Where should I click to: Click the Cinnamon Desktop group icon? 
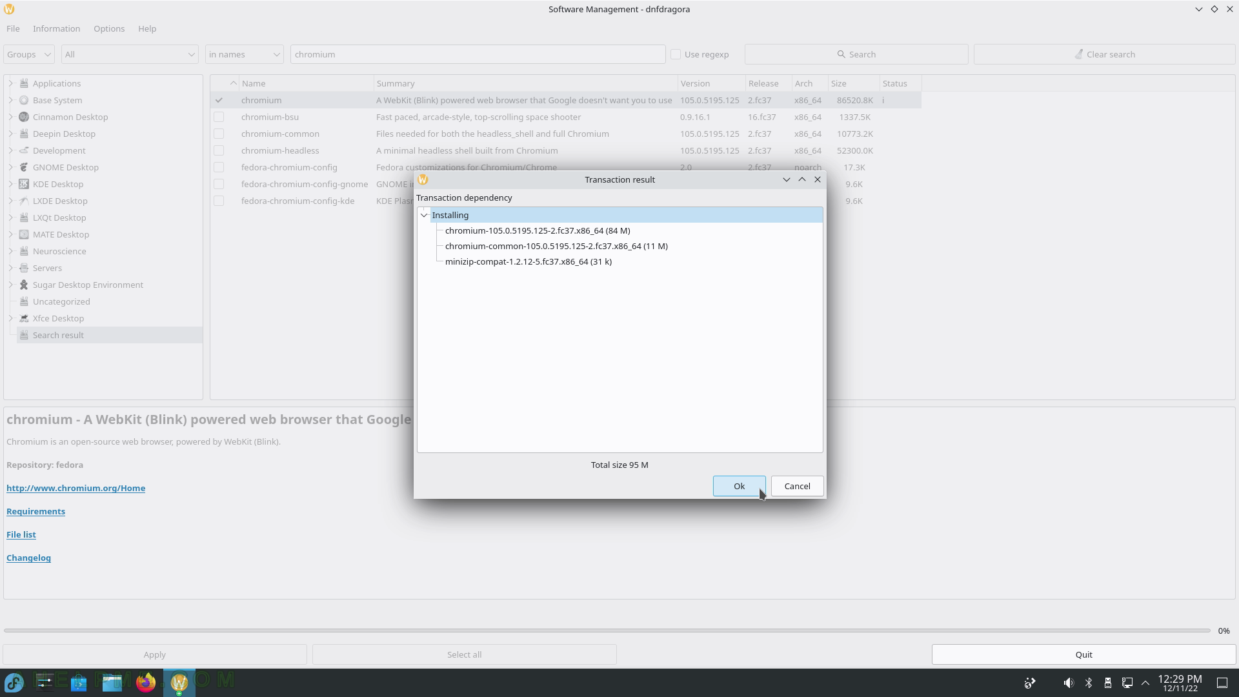pos(24,117)
